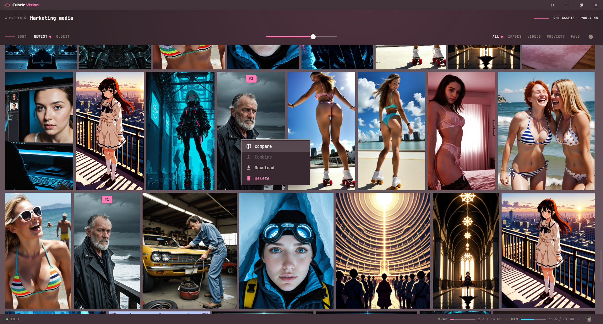Choose Compare from the context menu
Viewport: 603px width, 324px height.
point(276,146)
